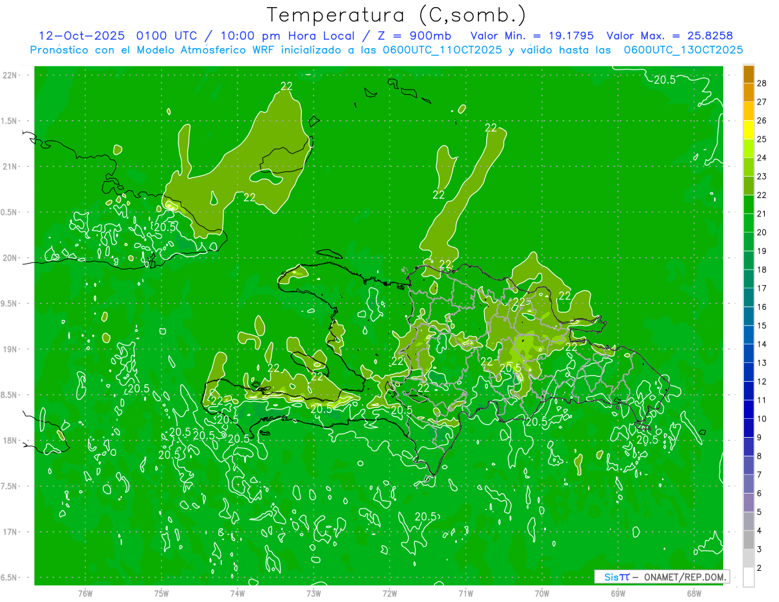Click the orange 28 degree legend swatch

click(748, 74)
